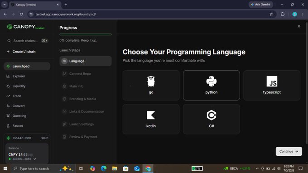The height and width of the screenshot is (173, 308).
Task: Close the launchpad wizard with X
Action: point(299,26)
